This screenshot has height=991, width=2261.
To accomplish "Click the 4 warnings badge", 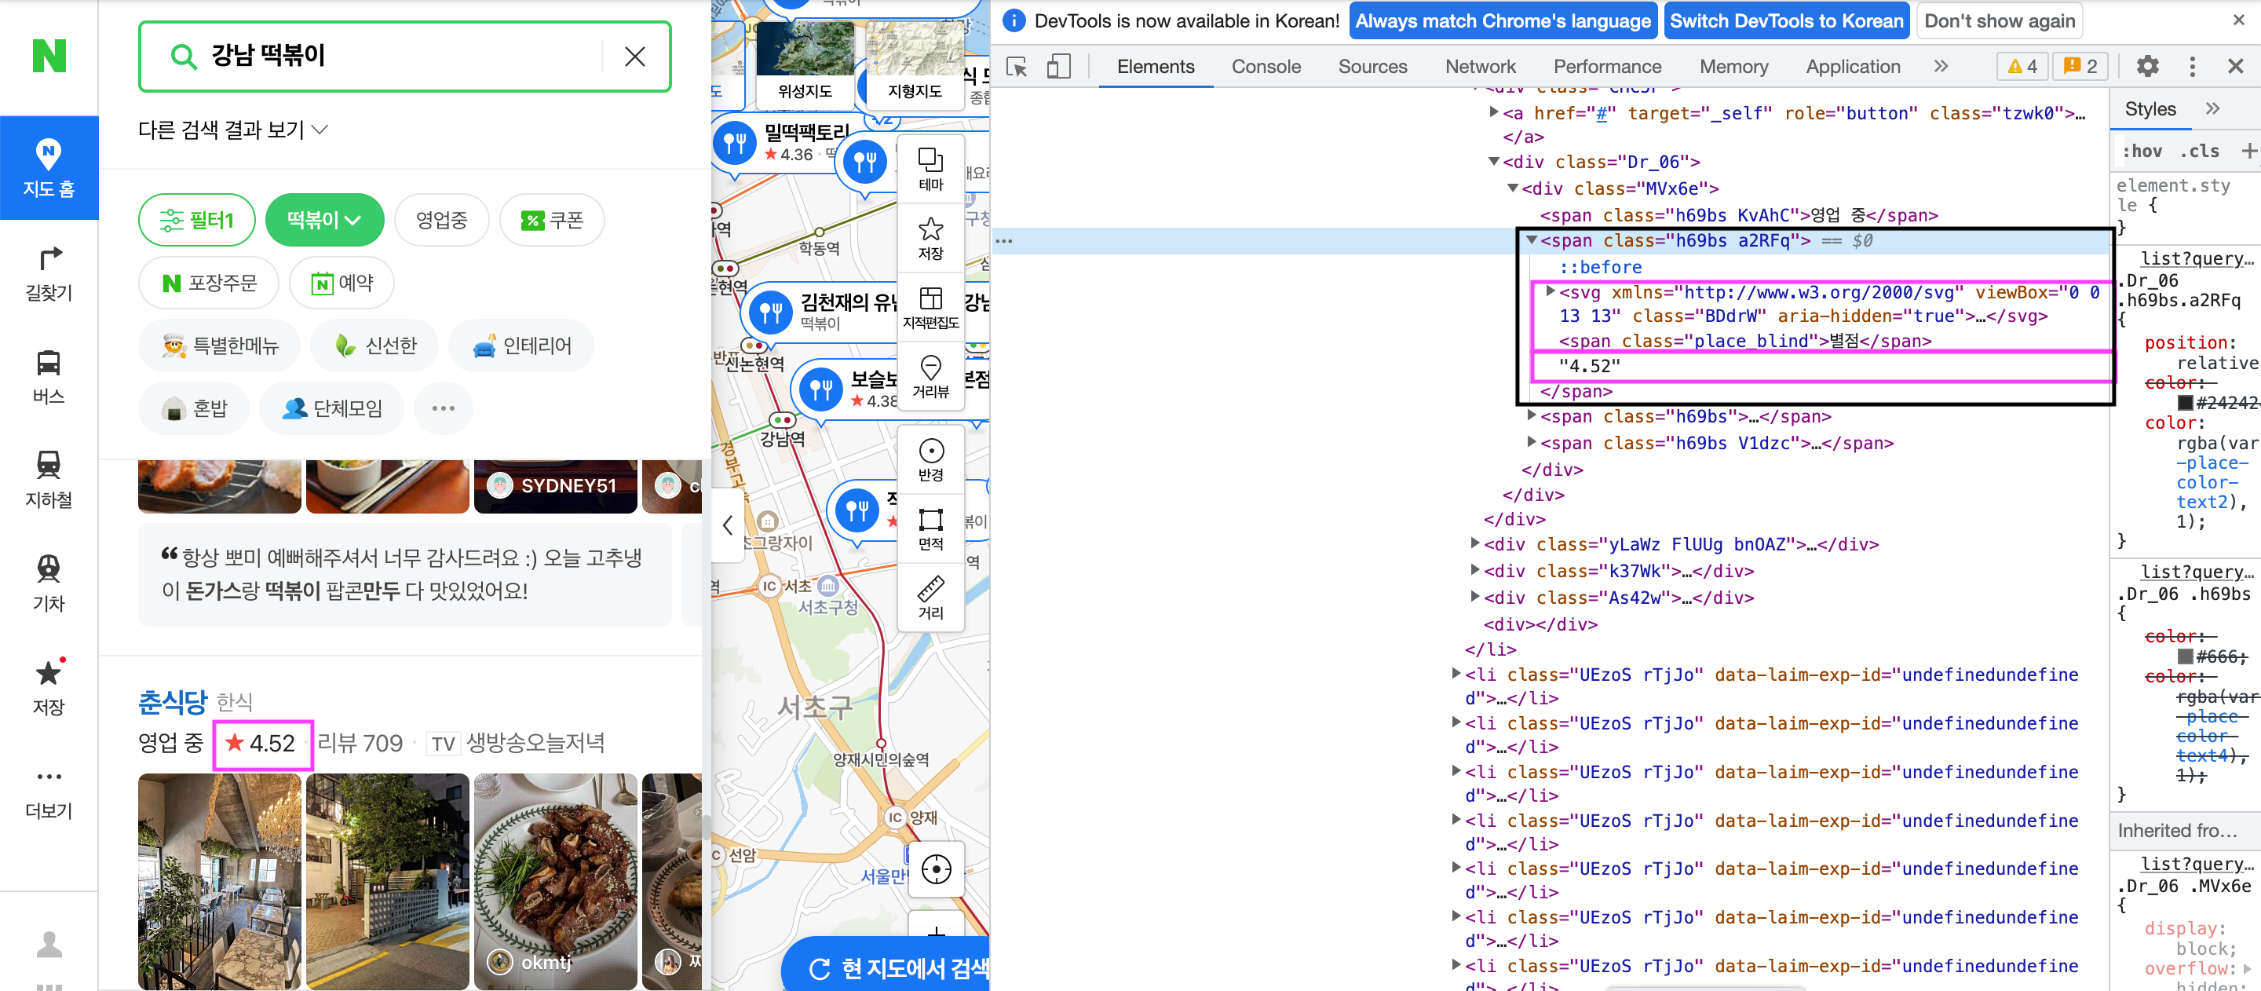I will 2022,67.
